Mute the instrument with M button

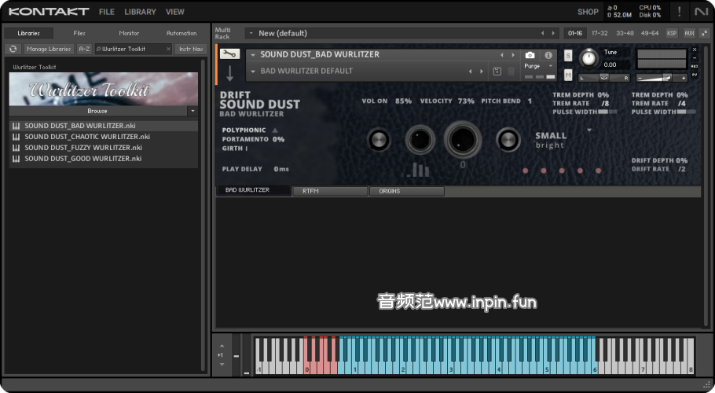pos(568,75)
